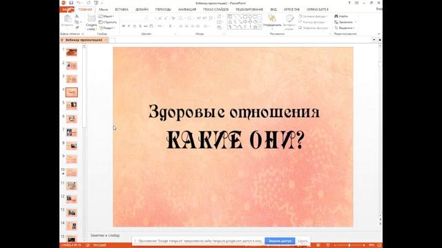The image size is (442, 248).
Task: Select the triangle shape in shapes gallery
Action: coord(230,21)
